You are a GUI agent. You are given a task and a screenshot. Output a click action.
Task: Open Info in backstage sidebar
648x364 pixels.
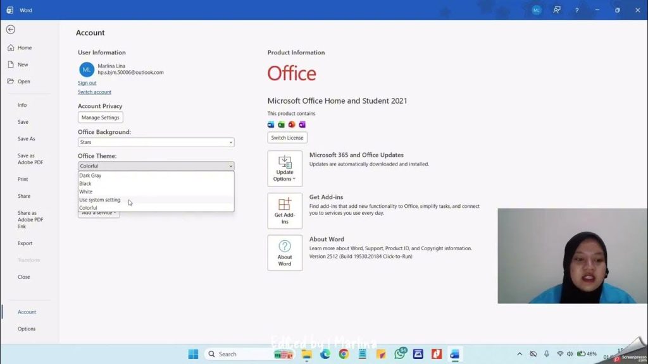pos(22,106)
